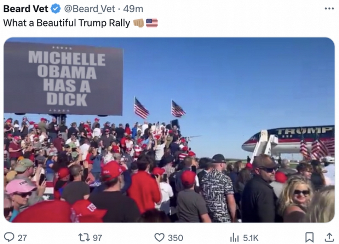Open the Beard Vet profile name
Screen dimensions: 339x244
25,9
